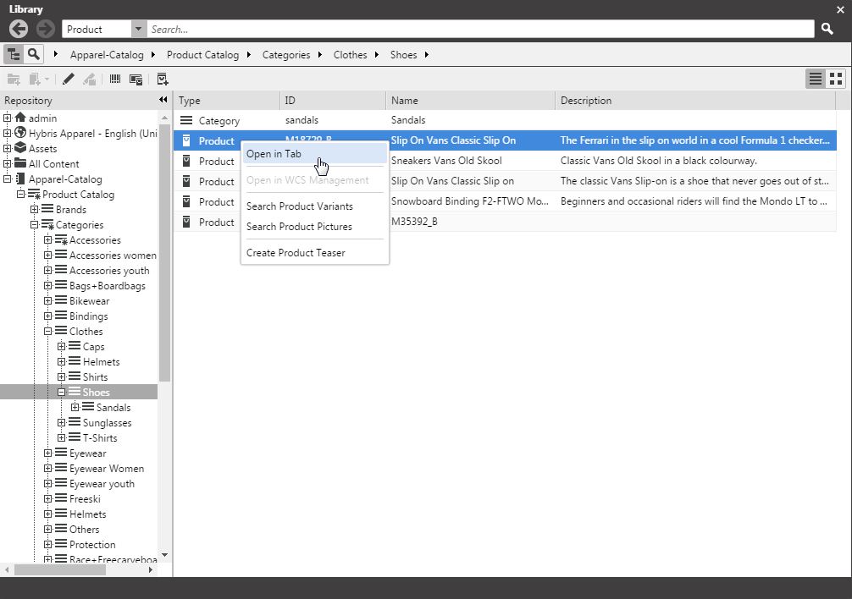Click the magnifier search mode icon

tap(33, 53)
